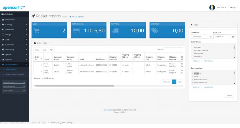Click the Catalog tag icon

3,25
